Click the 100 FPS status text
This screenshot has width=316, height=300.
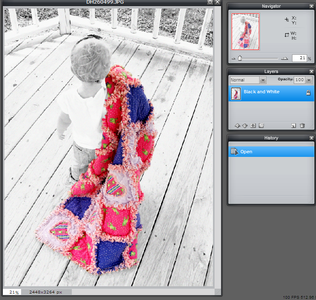[x=299, y=297]
